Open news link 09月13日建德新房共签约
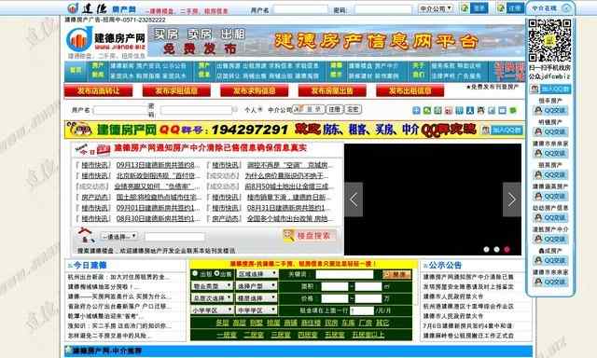 click(x=158, y=165)
